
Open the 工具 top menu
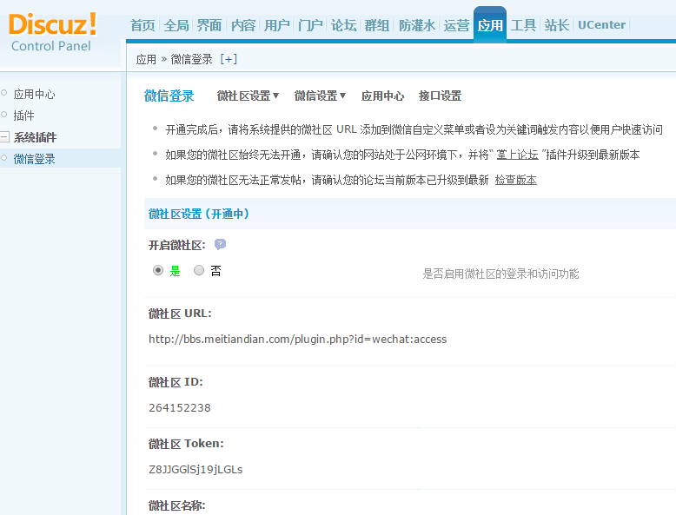coord(523,25)
